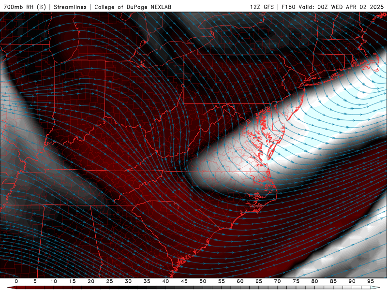The width and height of the screenshot is (387, 290).
Task: Click the "65" colorbar scale label
Action: pyautogui.click(x=259, y=281)
